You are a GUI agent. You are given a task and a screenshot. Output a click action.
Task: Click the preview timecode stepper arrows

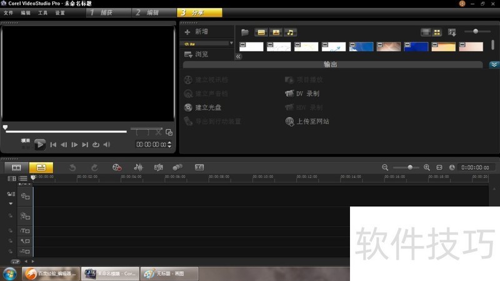(169, 145)
